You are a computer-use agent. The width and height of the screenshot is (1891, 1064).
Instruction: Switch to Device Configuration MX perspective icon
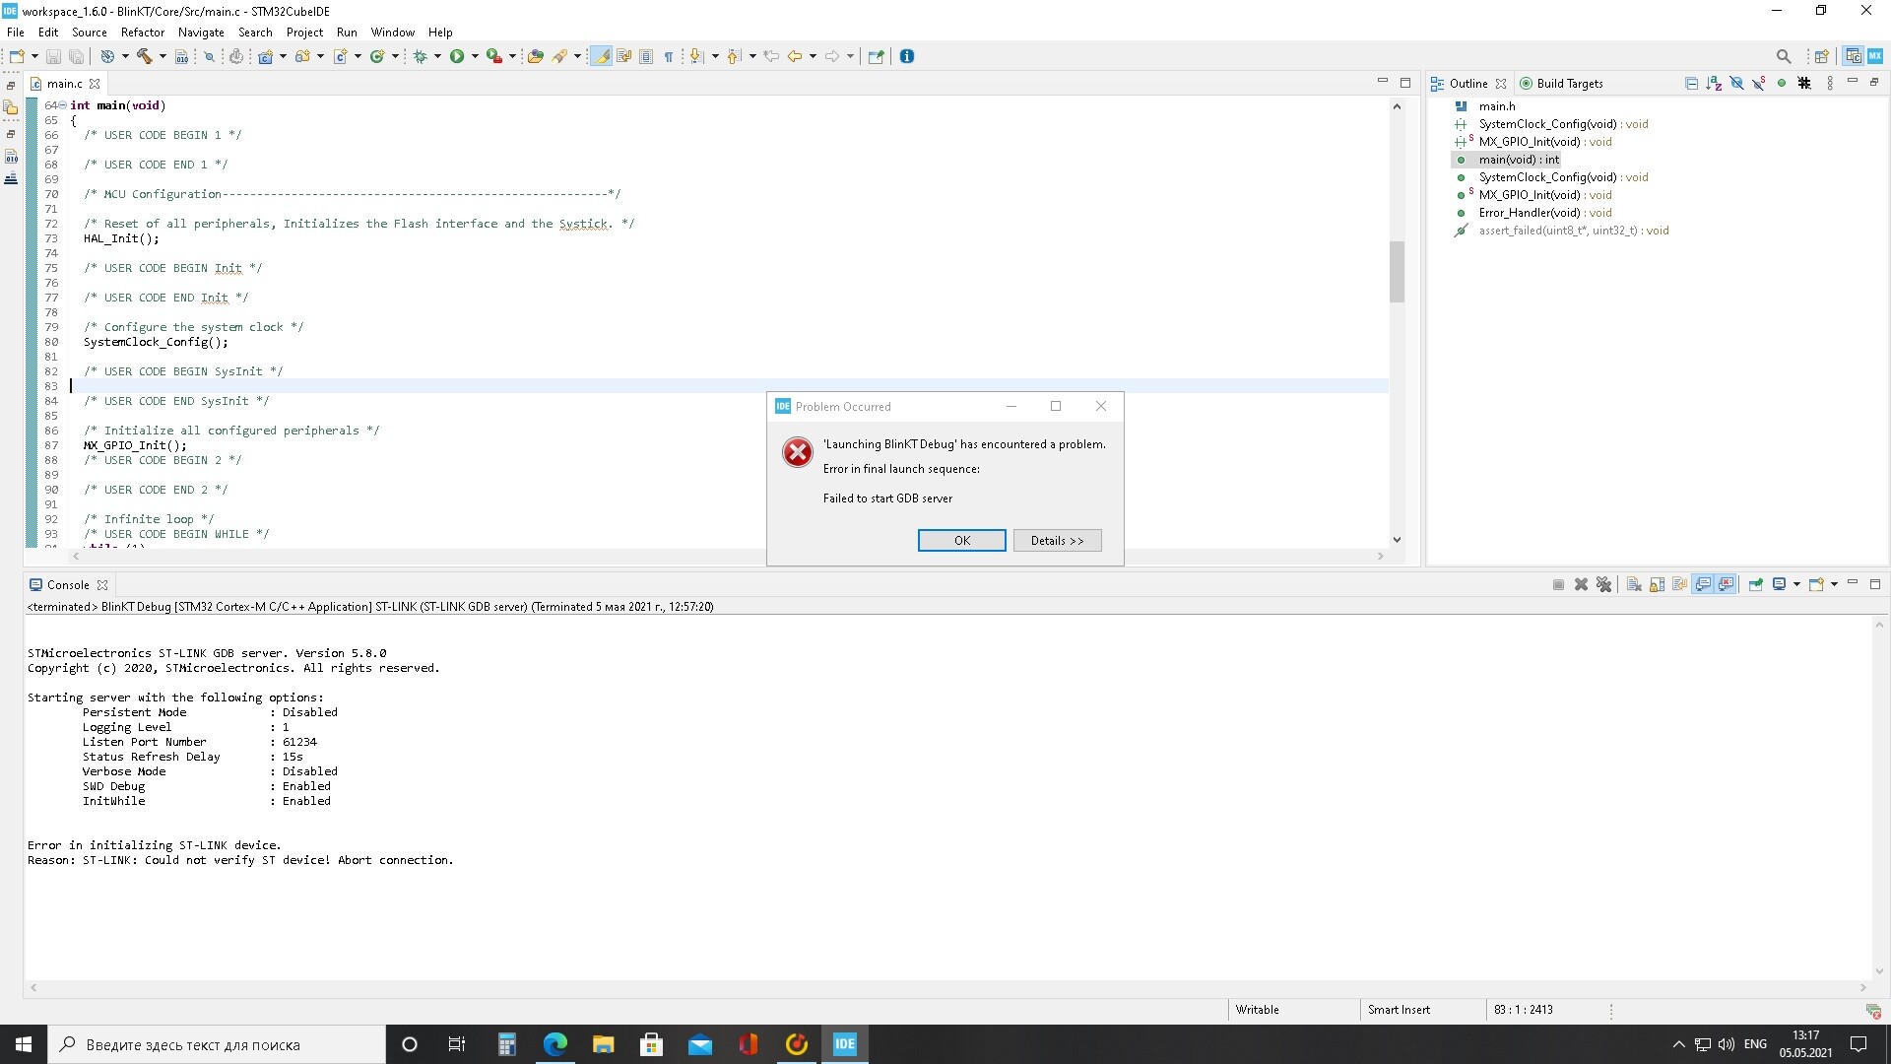1875,56
